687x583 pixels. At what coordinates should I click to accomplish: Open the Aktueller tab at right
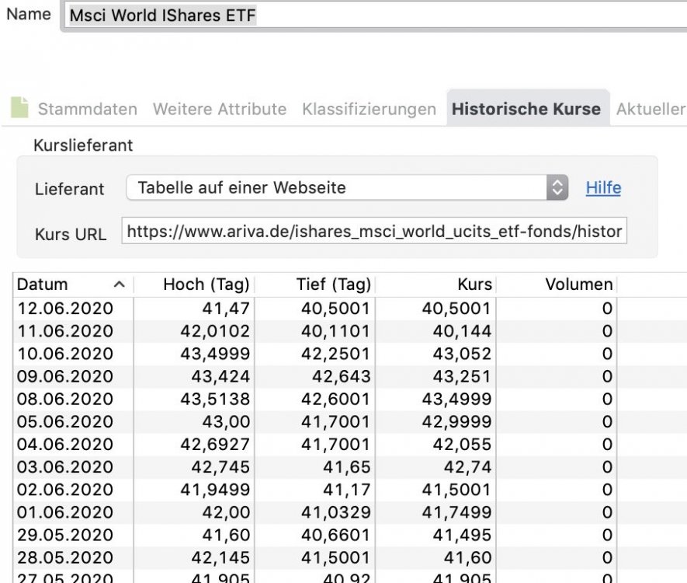tap(651, 109)
